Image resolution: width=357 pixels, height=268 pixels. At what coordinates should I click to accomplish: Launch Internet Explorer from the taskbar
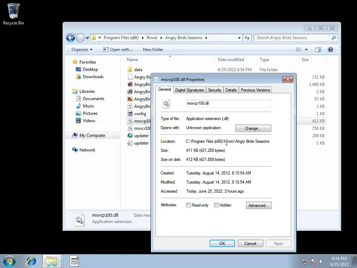[x=31, y=261]
